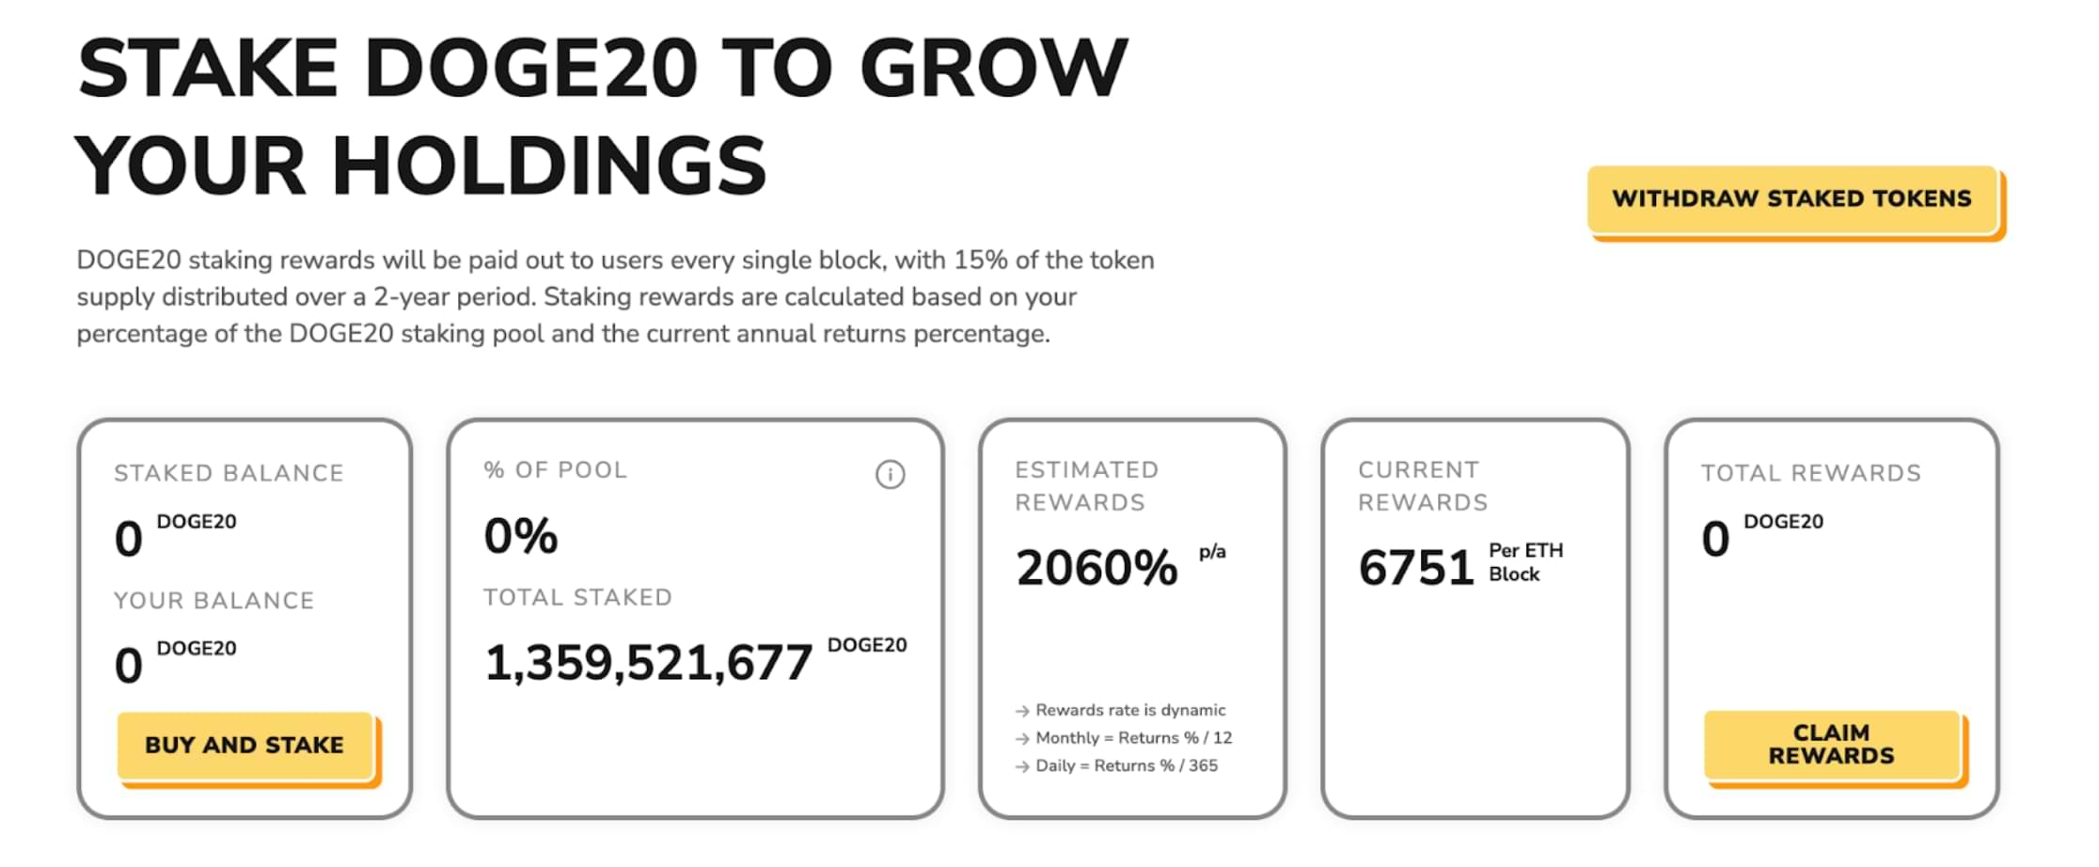Hit the Claim Rewards button
The height and width of the screenshot is (867, 2099).
(1831, 745)
